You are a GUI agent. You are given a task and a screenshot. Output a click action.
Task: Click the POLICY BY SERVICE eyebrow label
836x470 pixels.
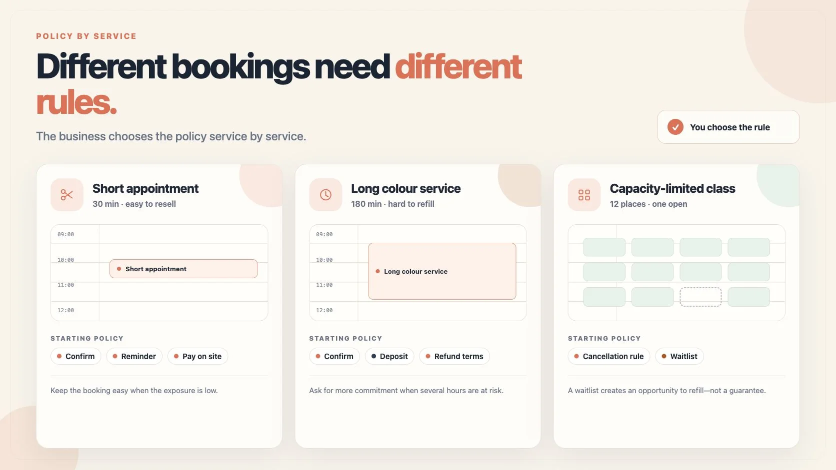point(86,36)
